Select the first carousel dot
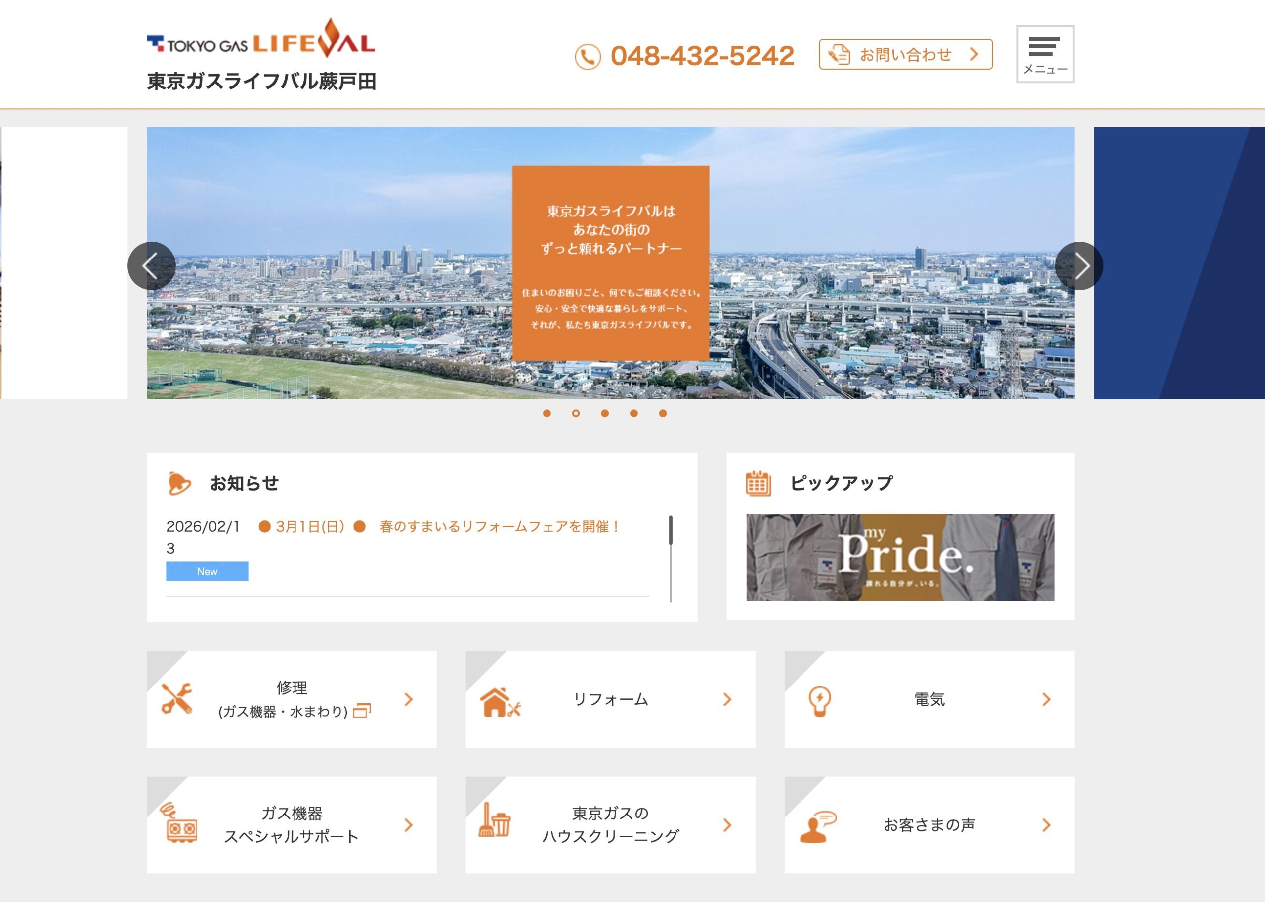 (547, 413)
